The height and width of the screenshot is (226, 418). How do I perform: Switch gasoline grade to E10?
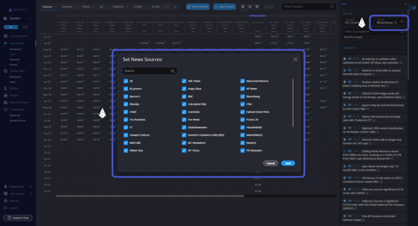click(25, 27)
